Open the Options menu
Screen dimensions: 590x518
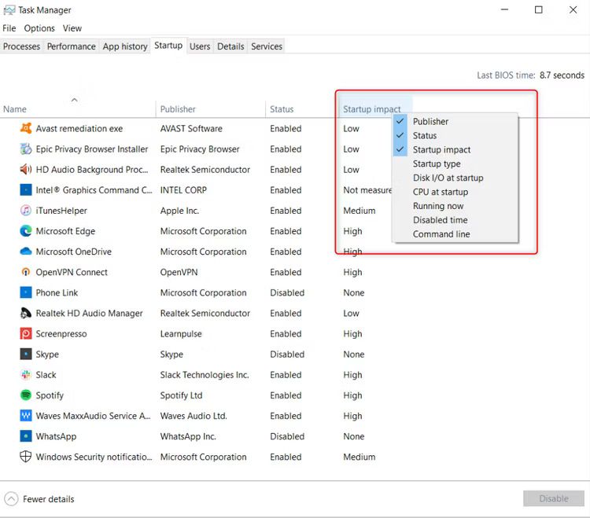39,28
